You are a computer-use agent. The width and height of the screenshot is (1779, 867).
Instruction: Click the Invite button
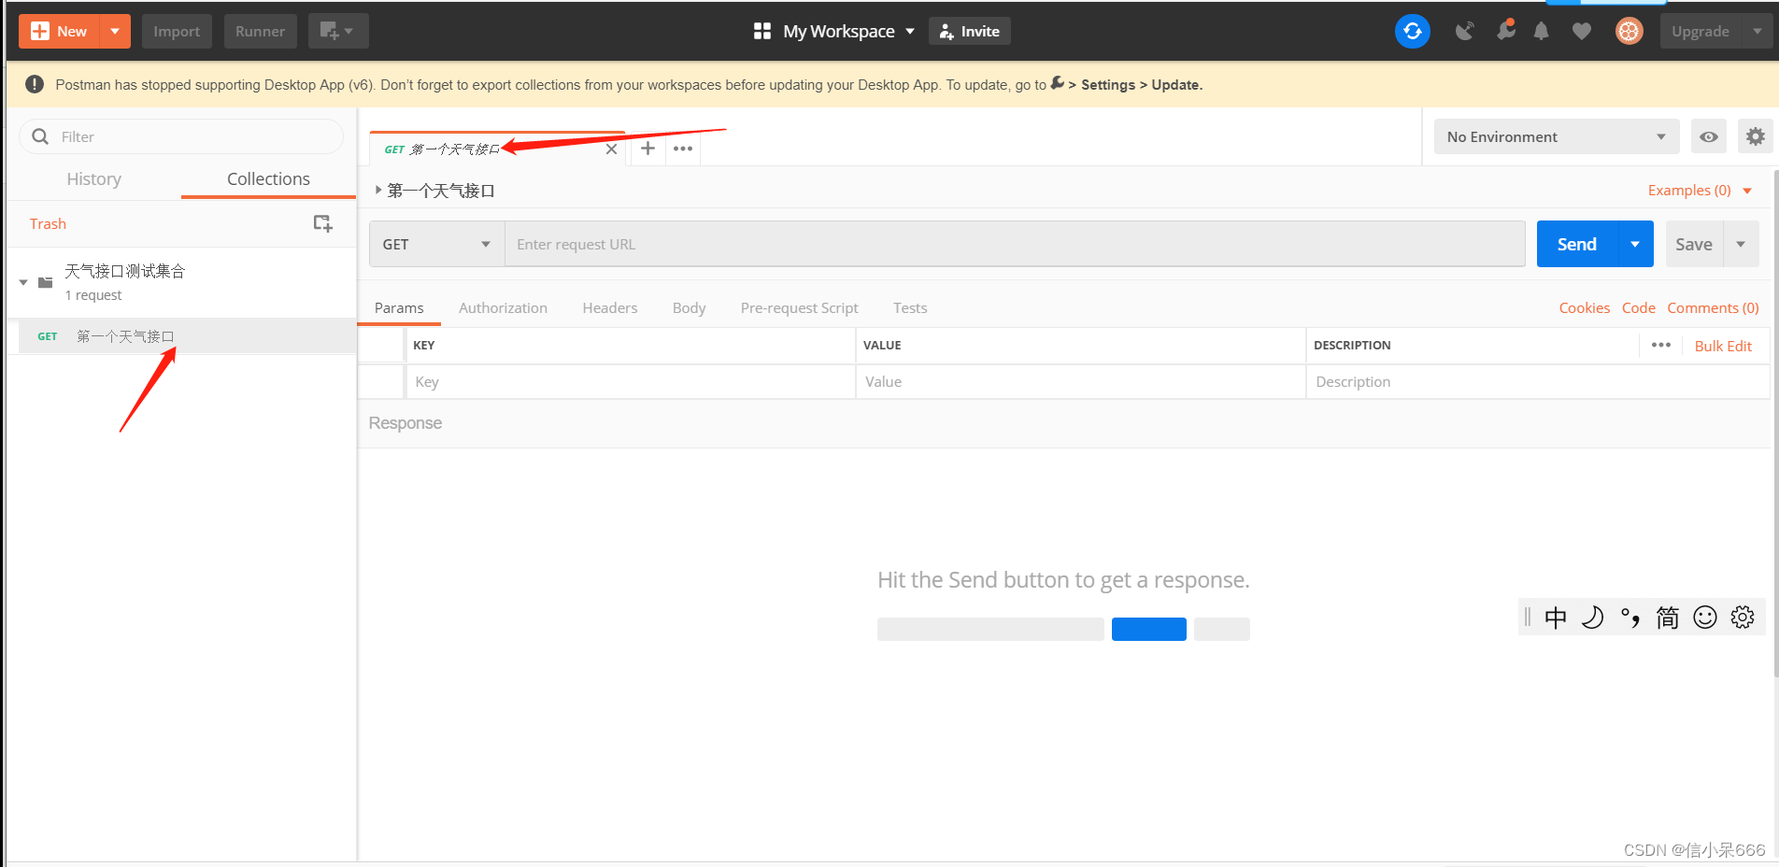[x=969, y=31]
